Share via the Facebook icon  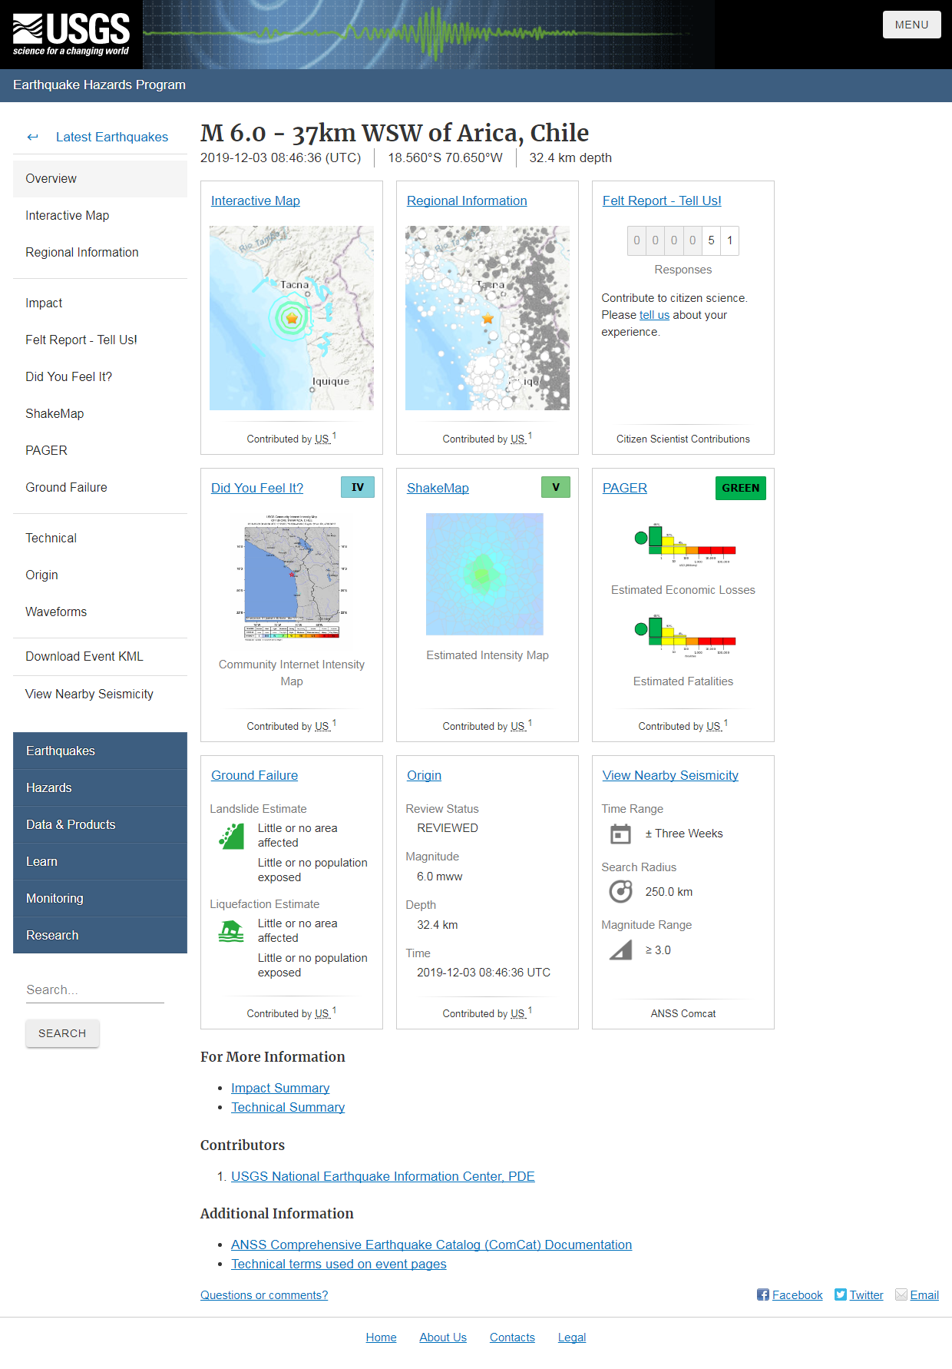point(763,1294)
